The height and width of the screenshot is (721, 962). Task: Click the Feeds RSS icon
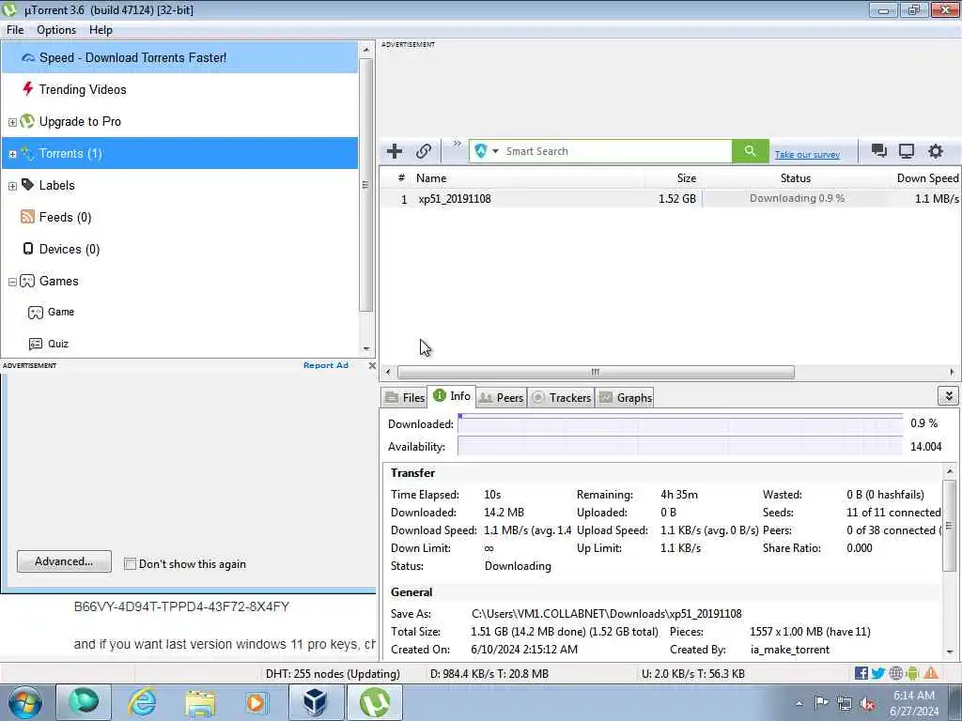pyautogui.click(x=27, y=217)
